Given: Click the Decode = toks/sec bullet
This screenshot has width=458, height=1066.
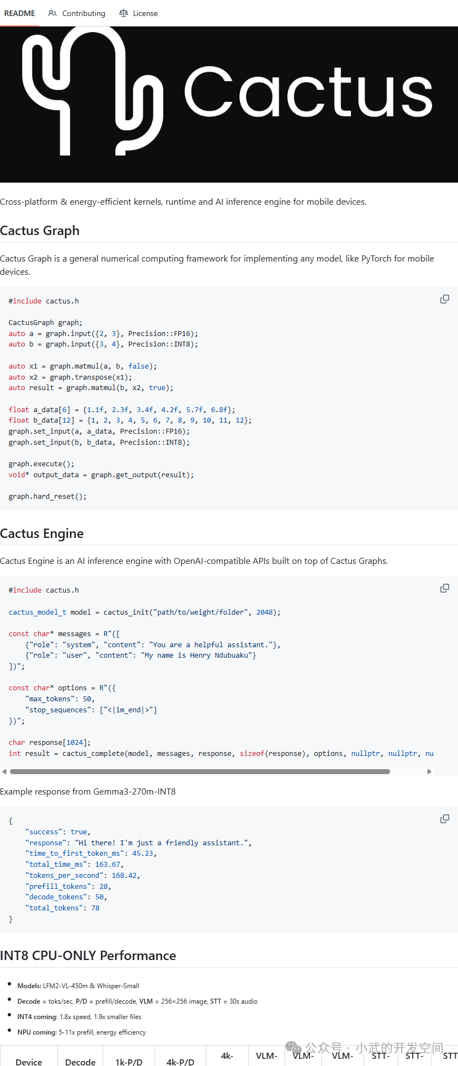Looking at the screenshot, I should tap(137, 1001).
